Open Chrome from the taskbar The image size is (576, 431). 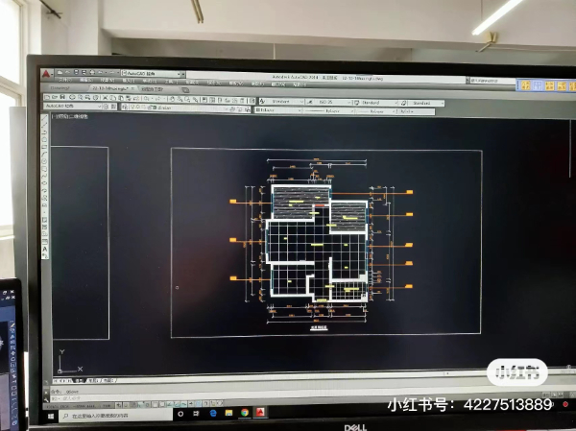tap(245, 413)
